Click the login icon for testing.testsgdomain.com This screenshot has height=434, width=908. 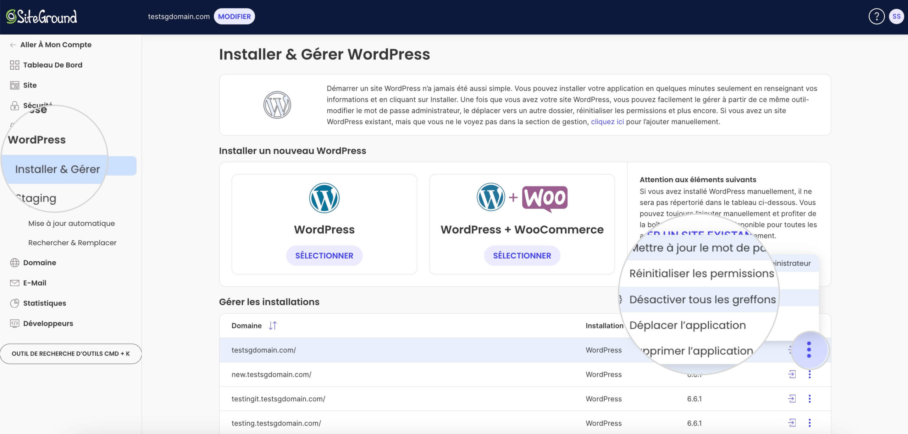(x=792, y=423)
